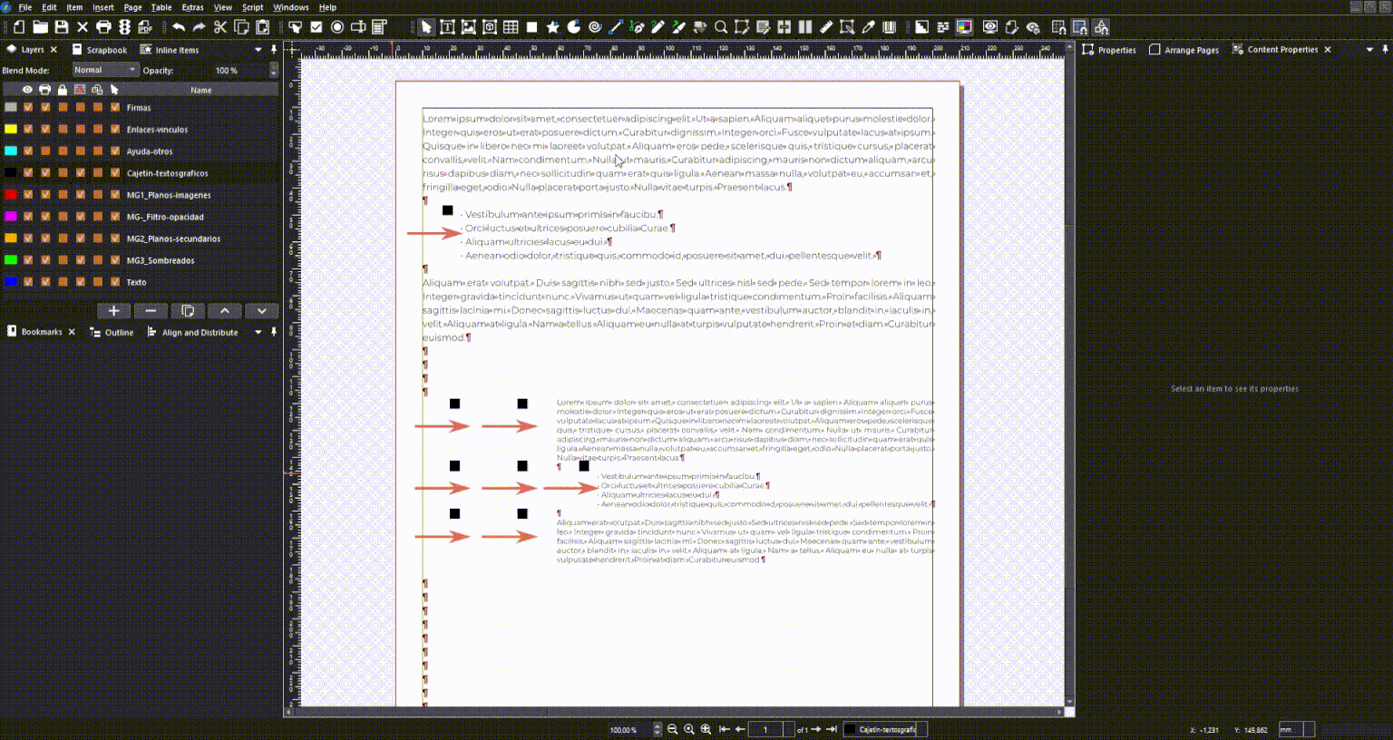This screenshot has width=1393, height=740.
Task: Toggle visibility of the Firmas layer
Action: click(28, 108)
